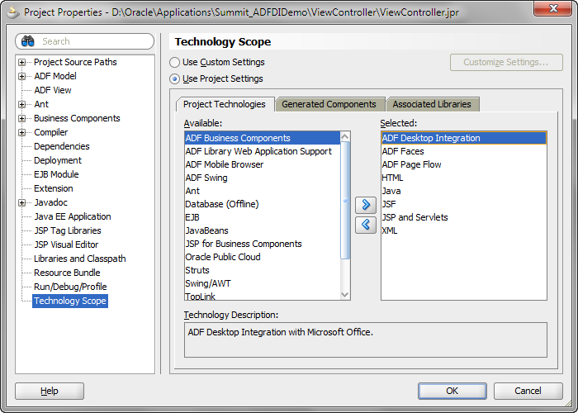
Task: Select ADF Page Flow in Selected
Action: [x=464, y=164]
